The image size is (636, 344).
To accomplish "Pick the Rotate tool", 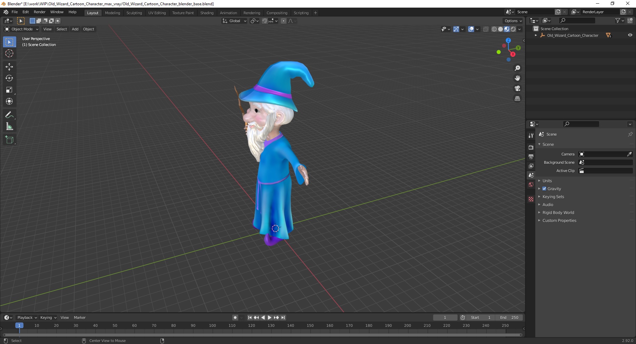I will tap(9, 78).
